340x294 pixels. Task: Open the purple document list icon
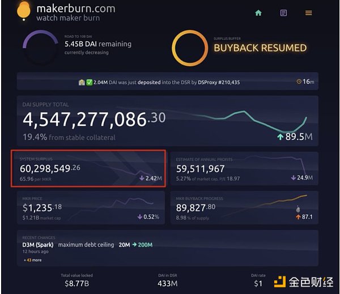click(x=283, y=13)
